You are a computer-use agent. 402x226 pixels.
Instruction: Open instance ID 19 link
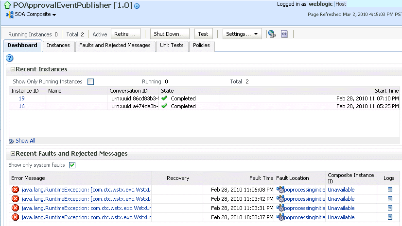coord(21,98)
